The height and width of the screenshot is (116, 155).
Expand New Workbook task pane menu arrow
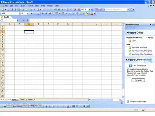(x=150, y=25)
